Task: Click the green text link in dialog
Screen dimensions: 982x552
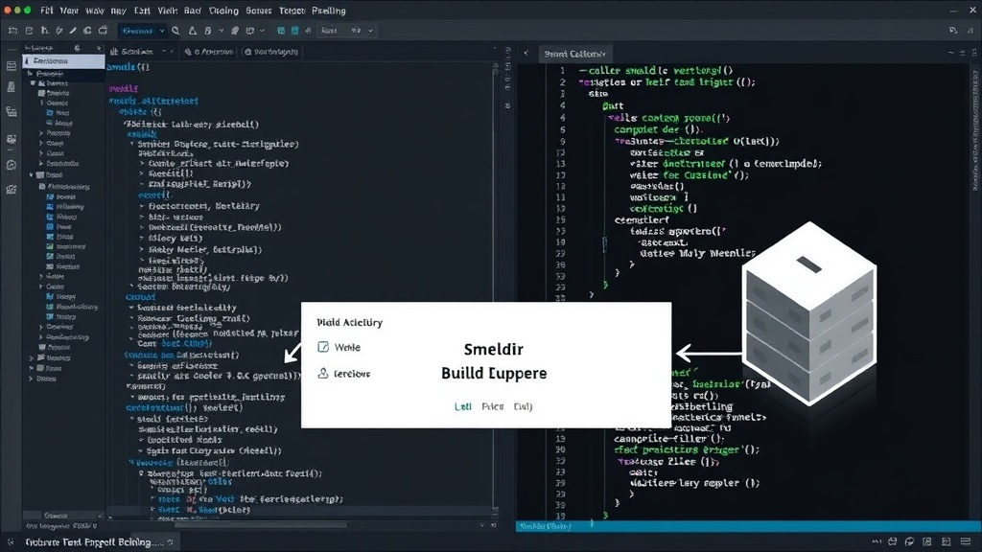Action: [x=463, y=406]
